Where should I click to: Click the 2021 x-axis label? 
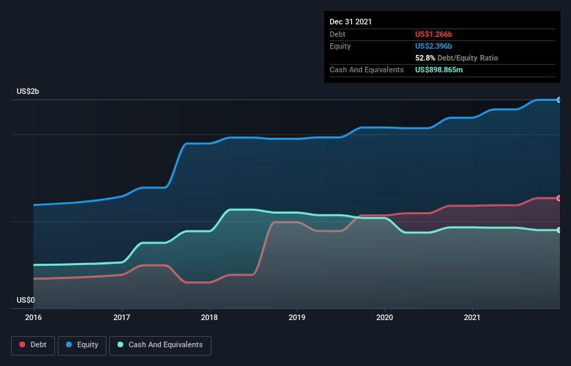(x=472, y=317)
